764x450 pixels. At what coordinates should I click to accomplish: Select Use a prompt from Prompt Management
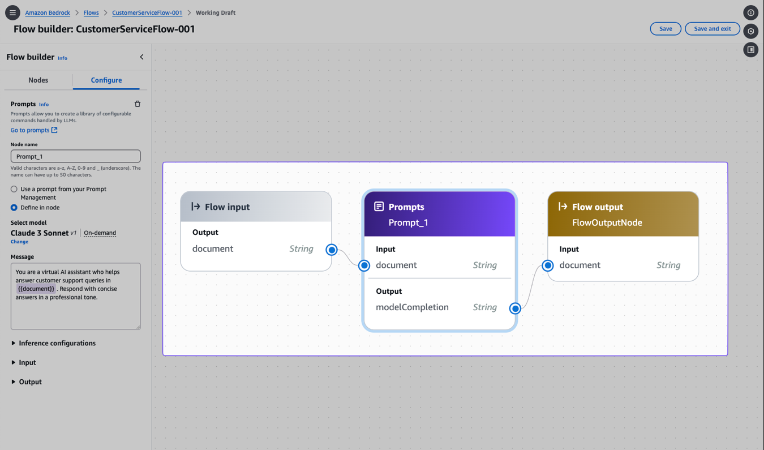click(14, 189)
